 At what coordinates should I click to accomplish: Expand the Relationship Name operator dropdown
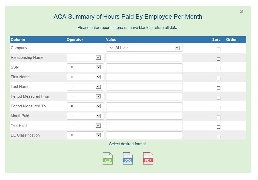pyautogui.click(x=85, y=58)
